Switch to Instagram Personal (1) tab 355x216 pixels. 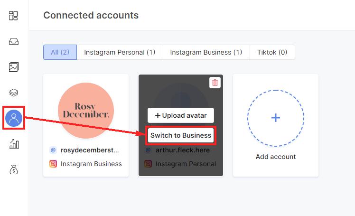[120, 52]
